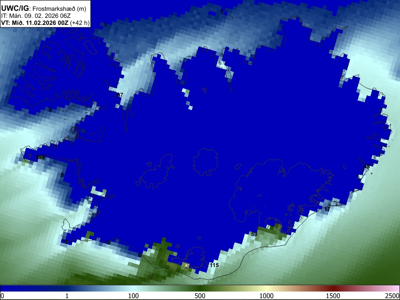
Task: Click the colorbar tick label '1500'
Action: pos(333,296)
